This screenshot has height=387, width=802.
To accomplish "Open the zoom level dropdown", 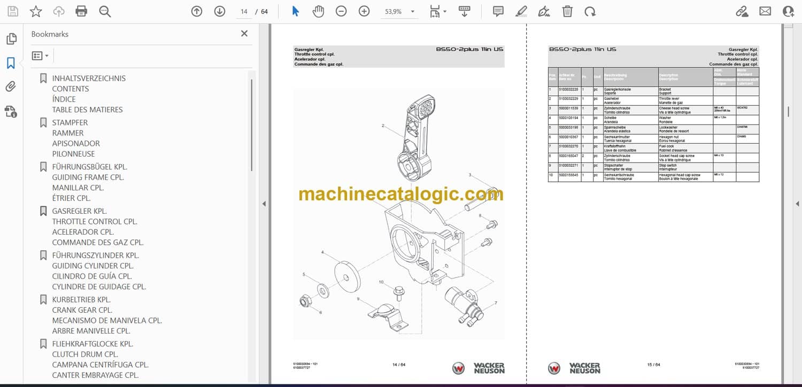I will 412,11.
